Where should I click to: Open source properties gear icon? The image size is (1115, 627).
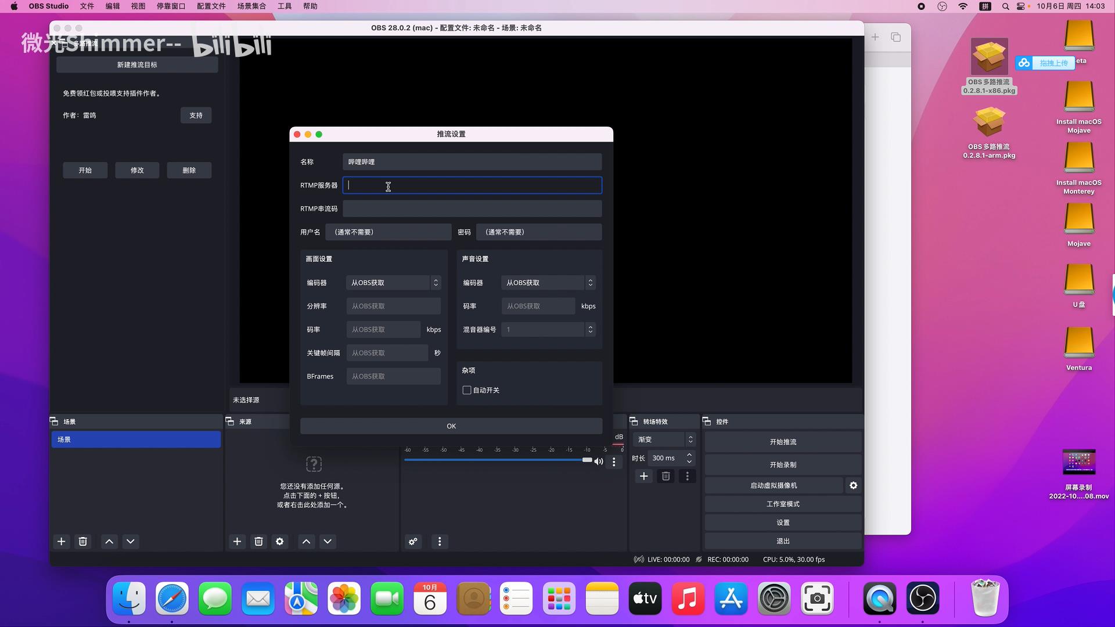pyautogui.click(x=280, y=541)
